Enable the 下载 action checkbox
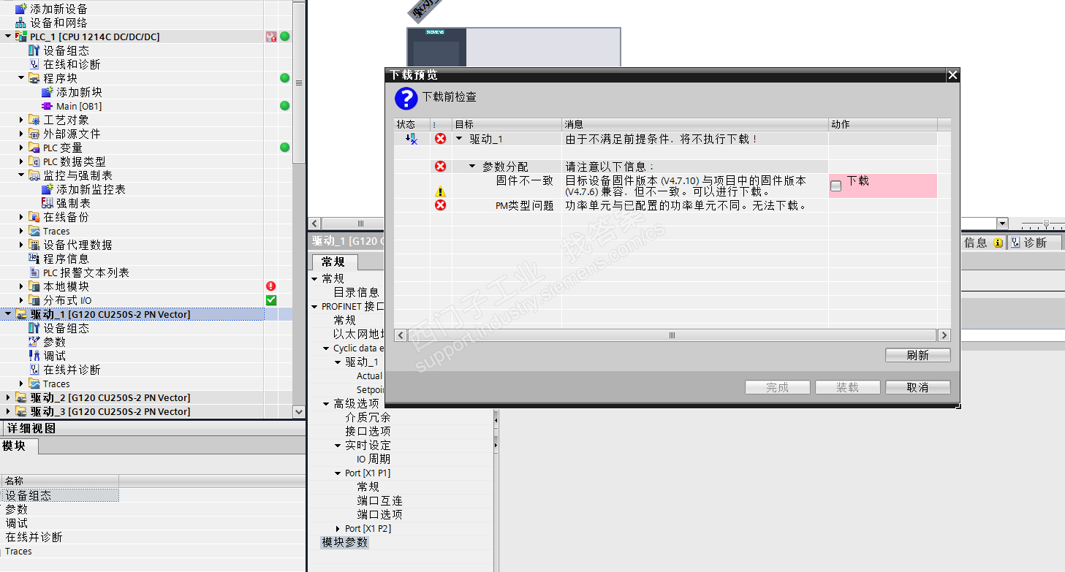This screenshot has width=1065, height=572. click(x=835, y=186)
